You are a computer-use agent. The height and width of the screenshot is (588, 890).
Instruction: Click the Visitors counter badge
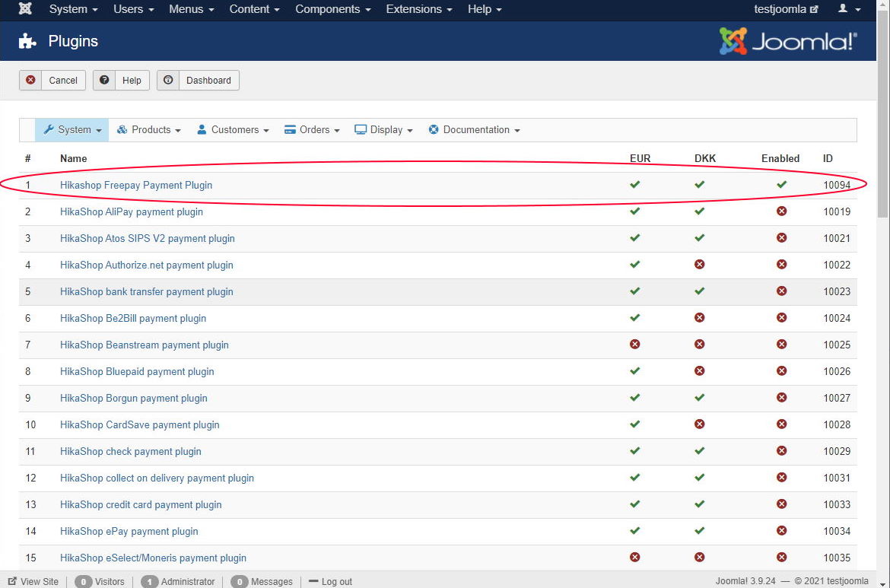click(x=84, y=581)
